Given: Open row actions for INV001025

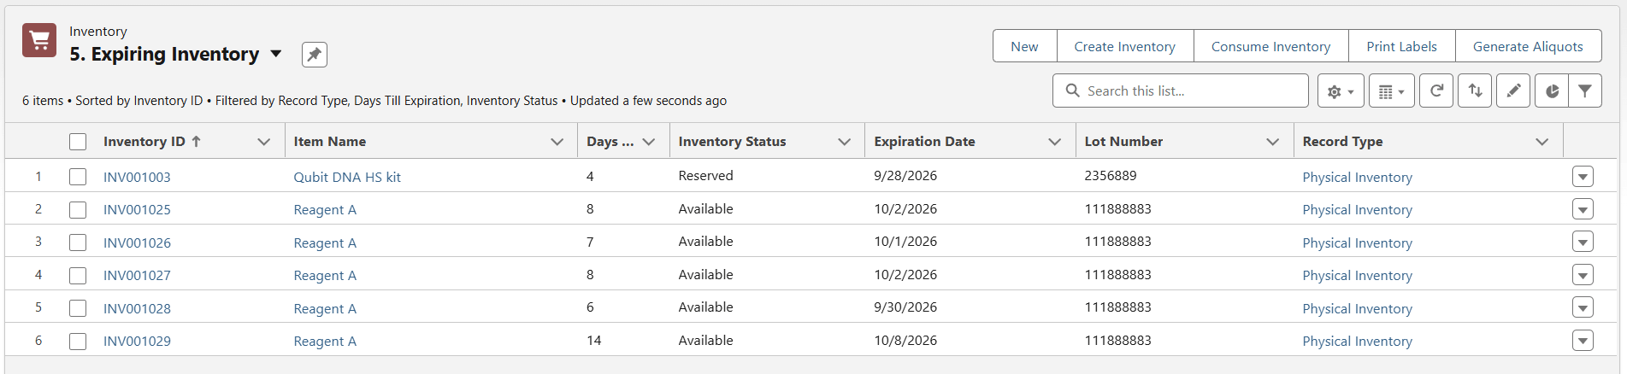Looking at the screenshot, I should coord(1583,209).
